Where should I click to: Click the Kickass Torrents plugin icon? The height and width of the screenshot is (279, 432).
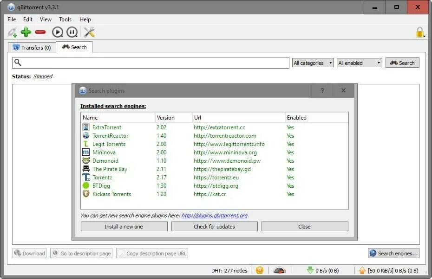pyautogui.click(x=86, y=194)
